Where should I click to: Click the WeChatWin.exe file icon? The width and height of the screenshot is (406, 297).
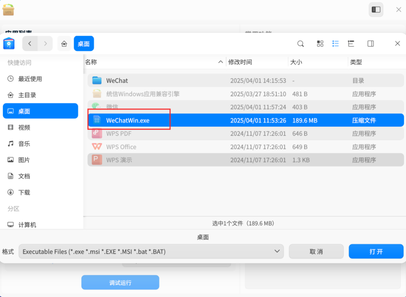97,120
